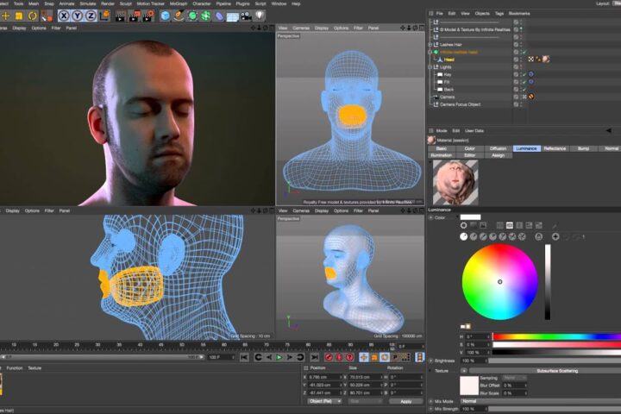Toggle position keyframe recording icon
This screenshot has width=621, height=414.
click(364, 357)
